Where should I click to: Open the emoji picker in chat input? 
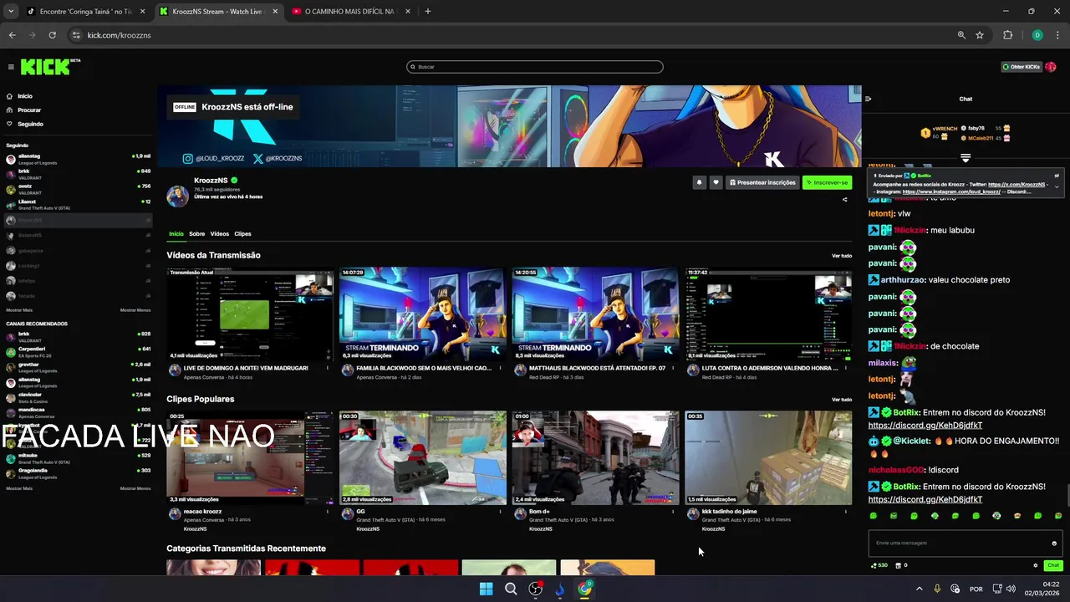[x=1054, y=543]
